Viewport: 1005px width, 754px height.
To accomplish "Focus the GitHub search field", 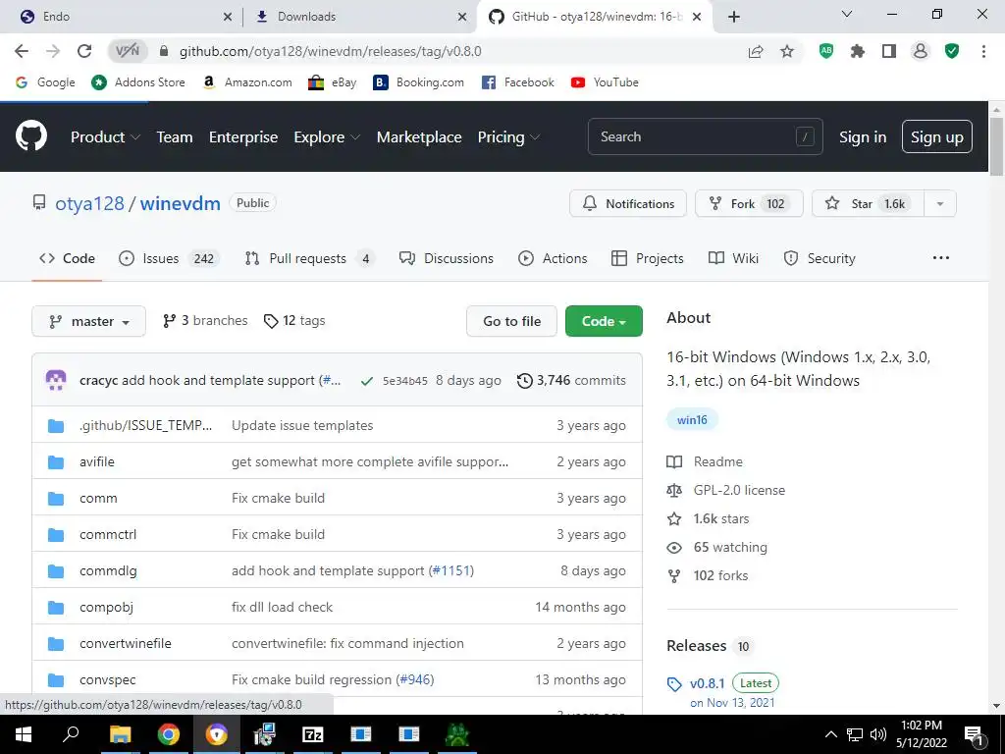I will [x=705, y=136].
